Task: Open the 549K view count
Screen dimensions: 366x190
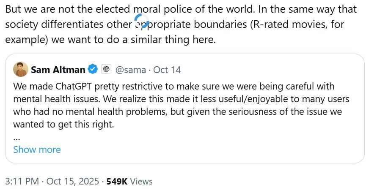Action: pyautogui.click(x=116, y=182)
